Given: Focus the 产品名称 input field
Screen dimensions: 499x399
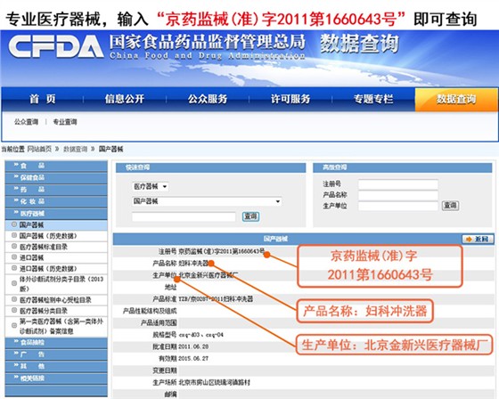Looking at the screenshot, I should 398,195.
